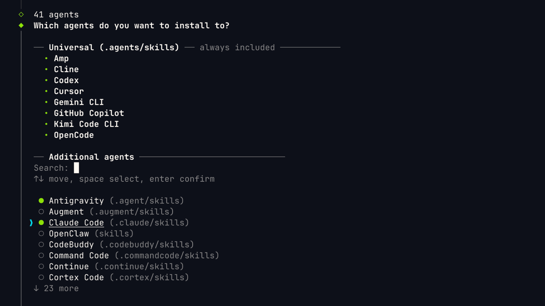Enable the OpenClaw agent radio circle

point(41,233)
